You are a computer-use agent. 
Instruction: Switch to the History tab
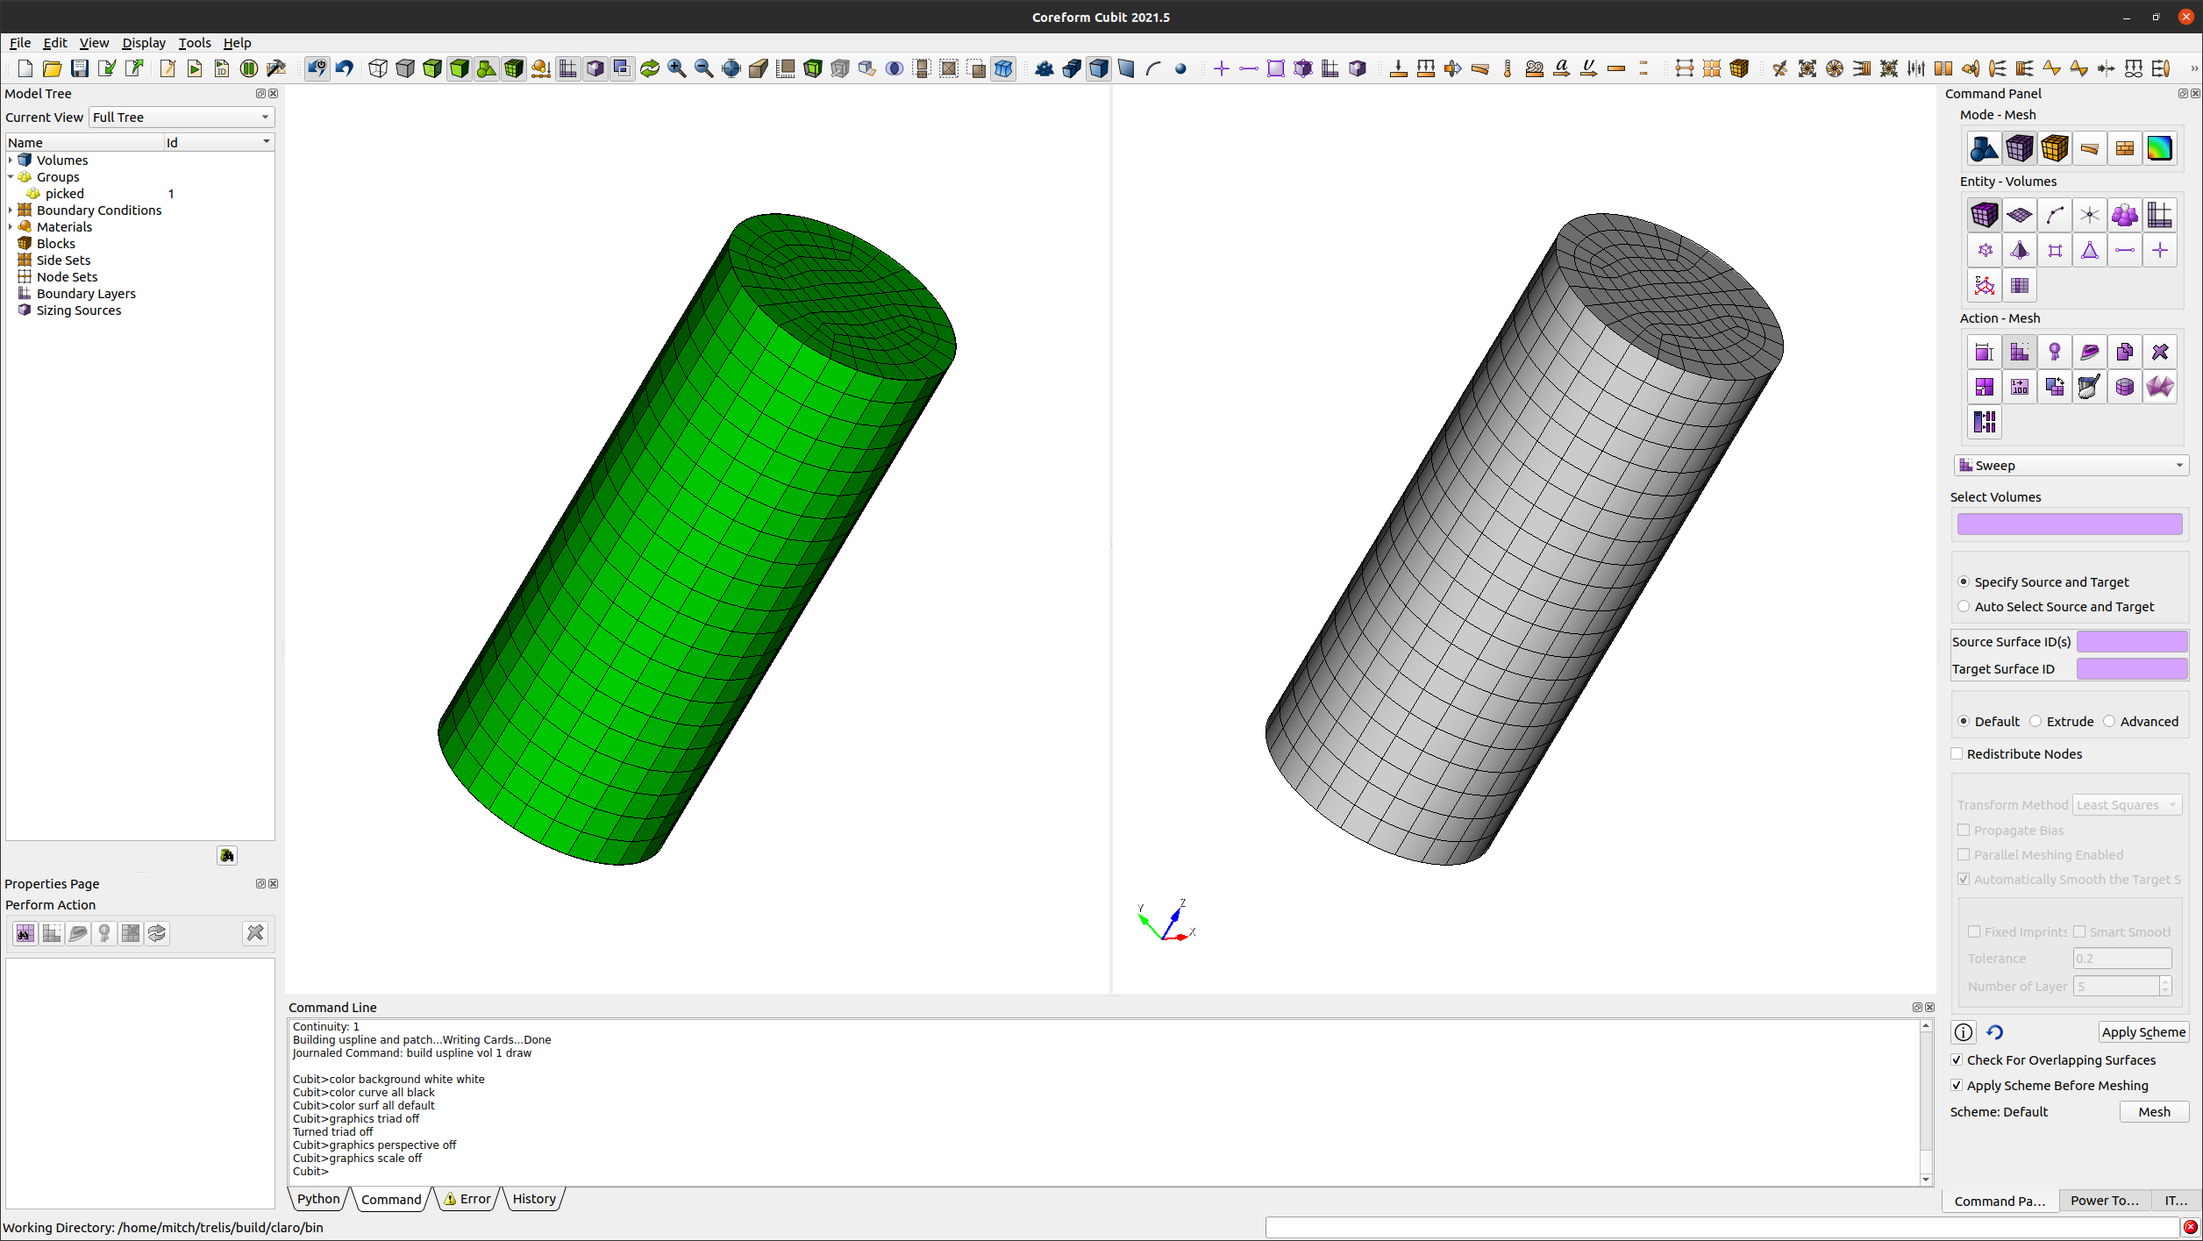533,1199
